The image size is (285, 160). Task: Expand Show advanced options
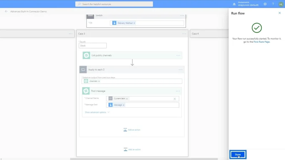tap(97, 112)
